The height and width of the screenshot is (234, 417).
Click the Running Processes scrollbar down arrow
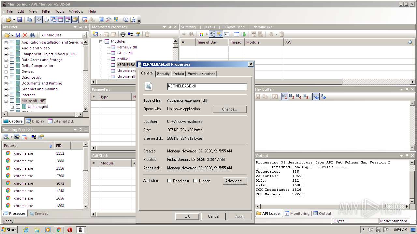pos(86,206)
